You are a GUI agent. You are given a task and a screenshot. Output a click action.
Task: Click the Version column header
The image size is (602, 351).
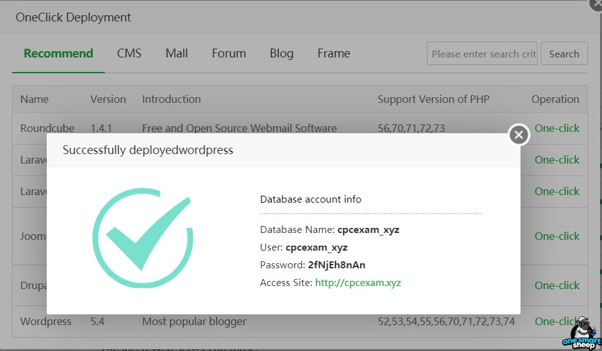[108, 99]
